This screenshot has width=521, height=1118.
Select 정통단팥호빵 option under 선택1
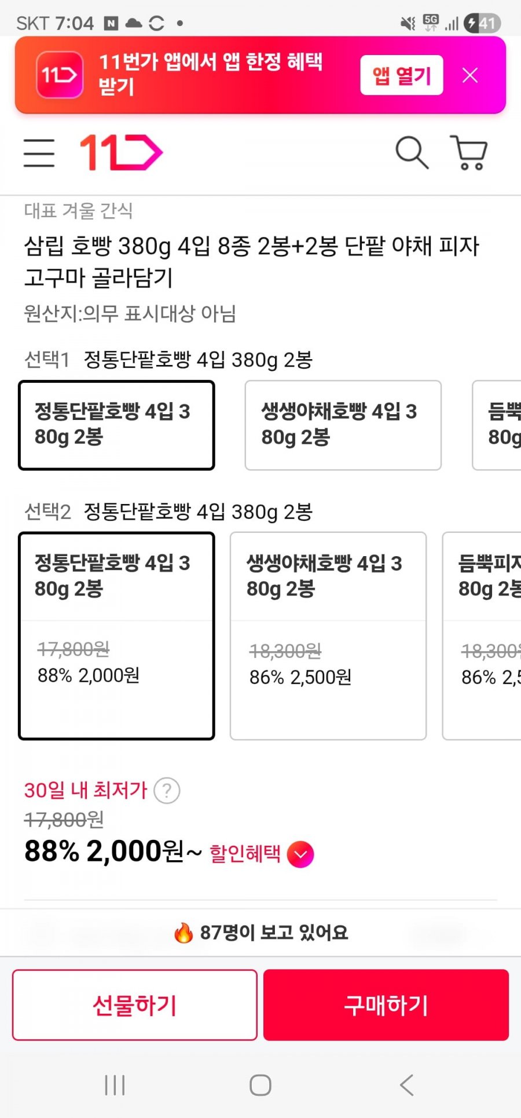(x=116, y=425)
